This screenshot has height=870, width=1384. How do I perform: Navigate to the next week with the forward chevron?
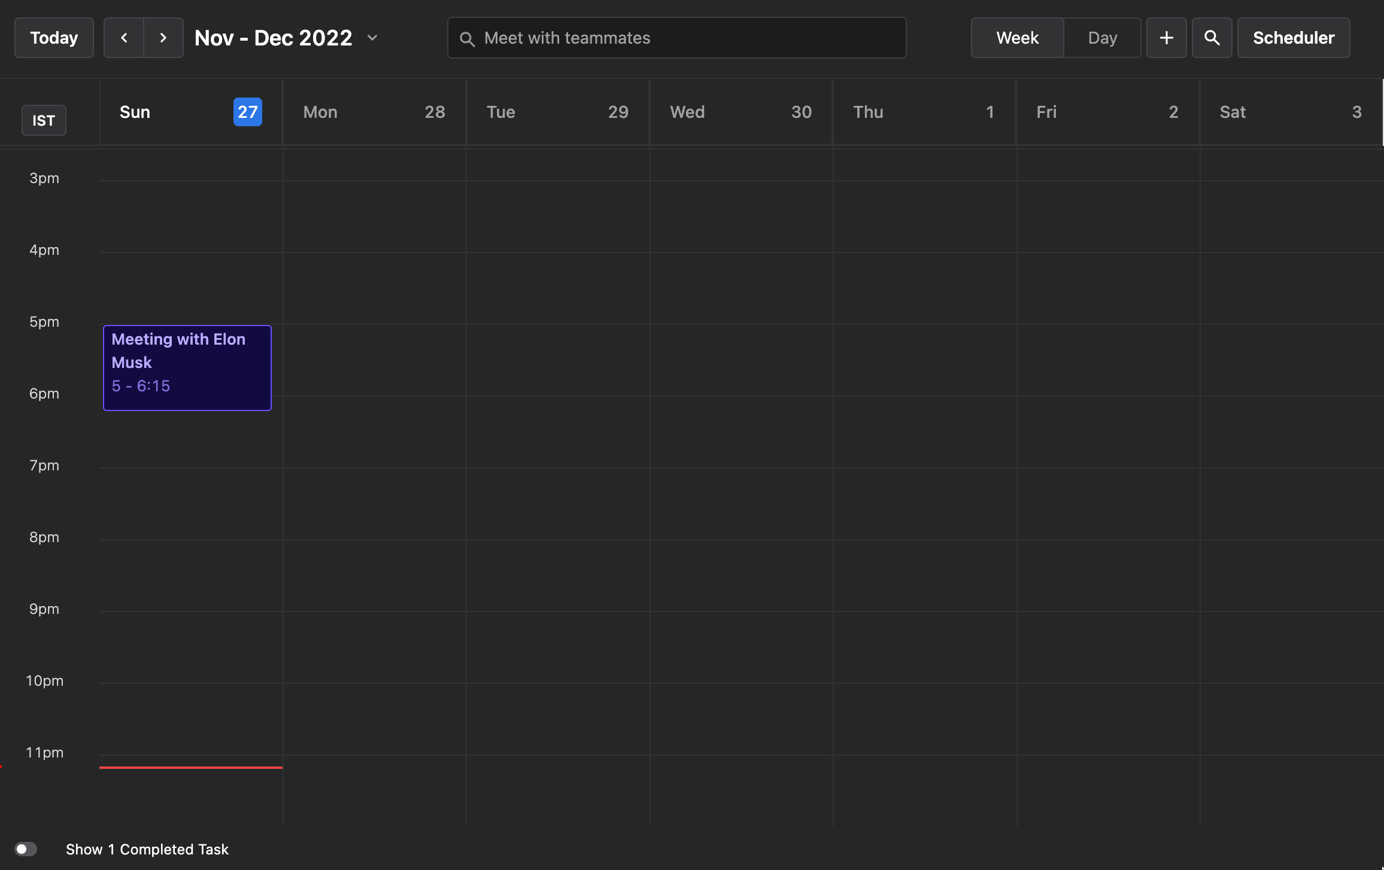[163, 37]
